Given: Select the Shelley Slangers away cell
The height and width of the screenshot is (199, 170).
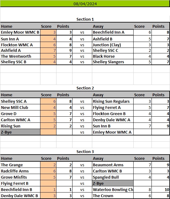Looking at the screenshot, I should pos(113,62).
